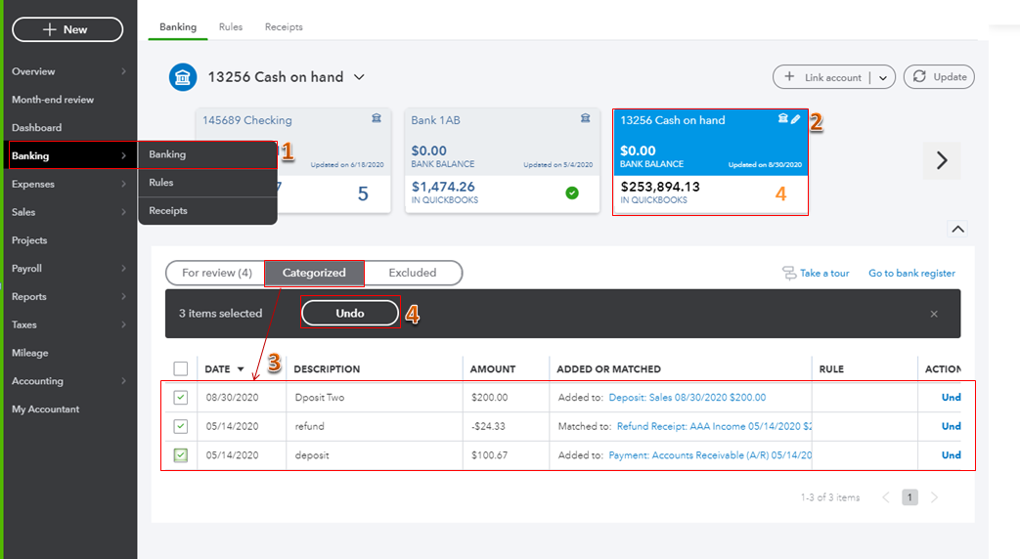The height and width of the screenshot is (559, 1020).
Task: Go to next page arrow in pagination
Action: [934, 497]
